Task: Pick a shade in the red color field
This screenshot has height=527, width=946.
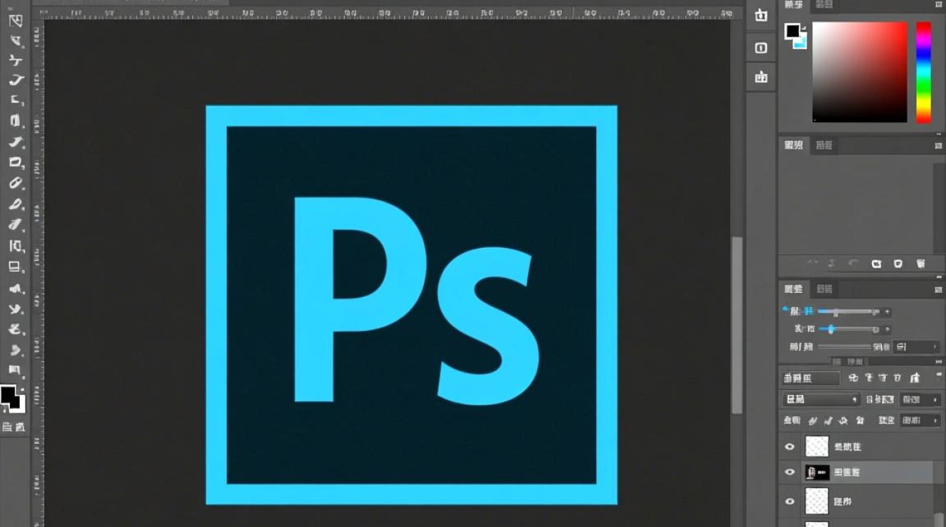Action: [x=859, y=72]
